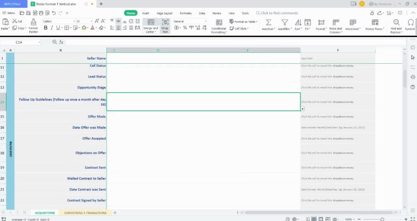
Task: Open the Review ribbon tab
Action: click(x=216, y=13)
